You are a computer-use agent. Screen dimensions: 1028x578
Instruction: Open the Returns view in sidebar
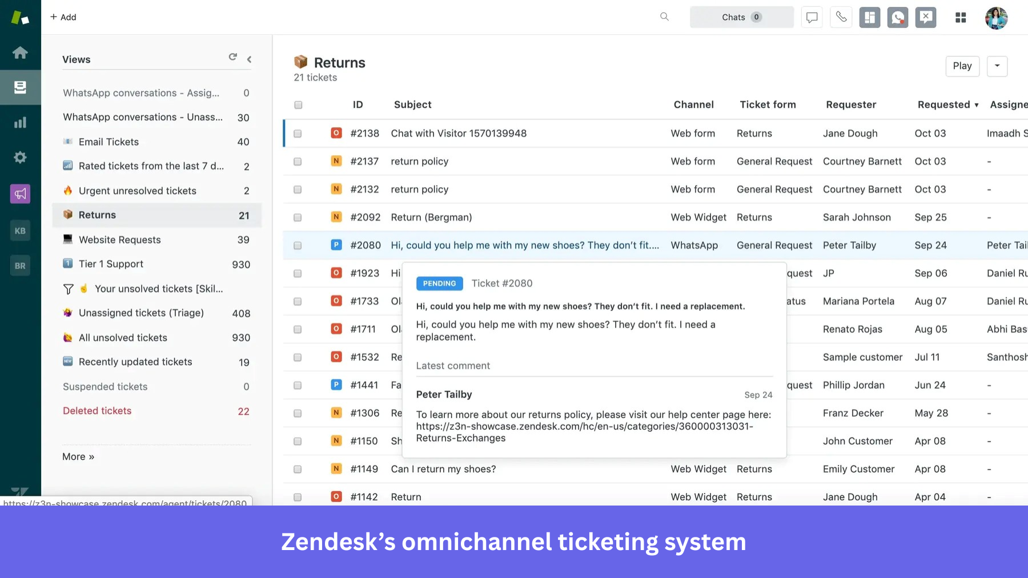click(x=97, y=215)
